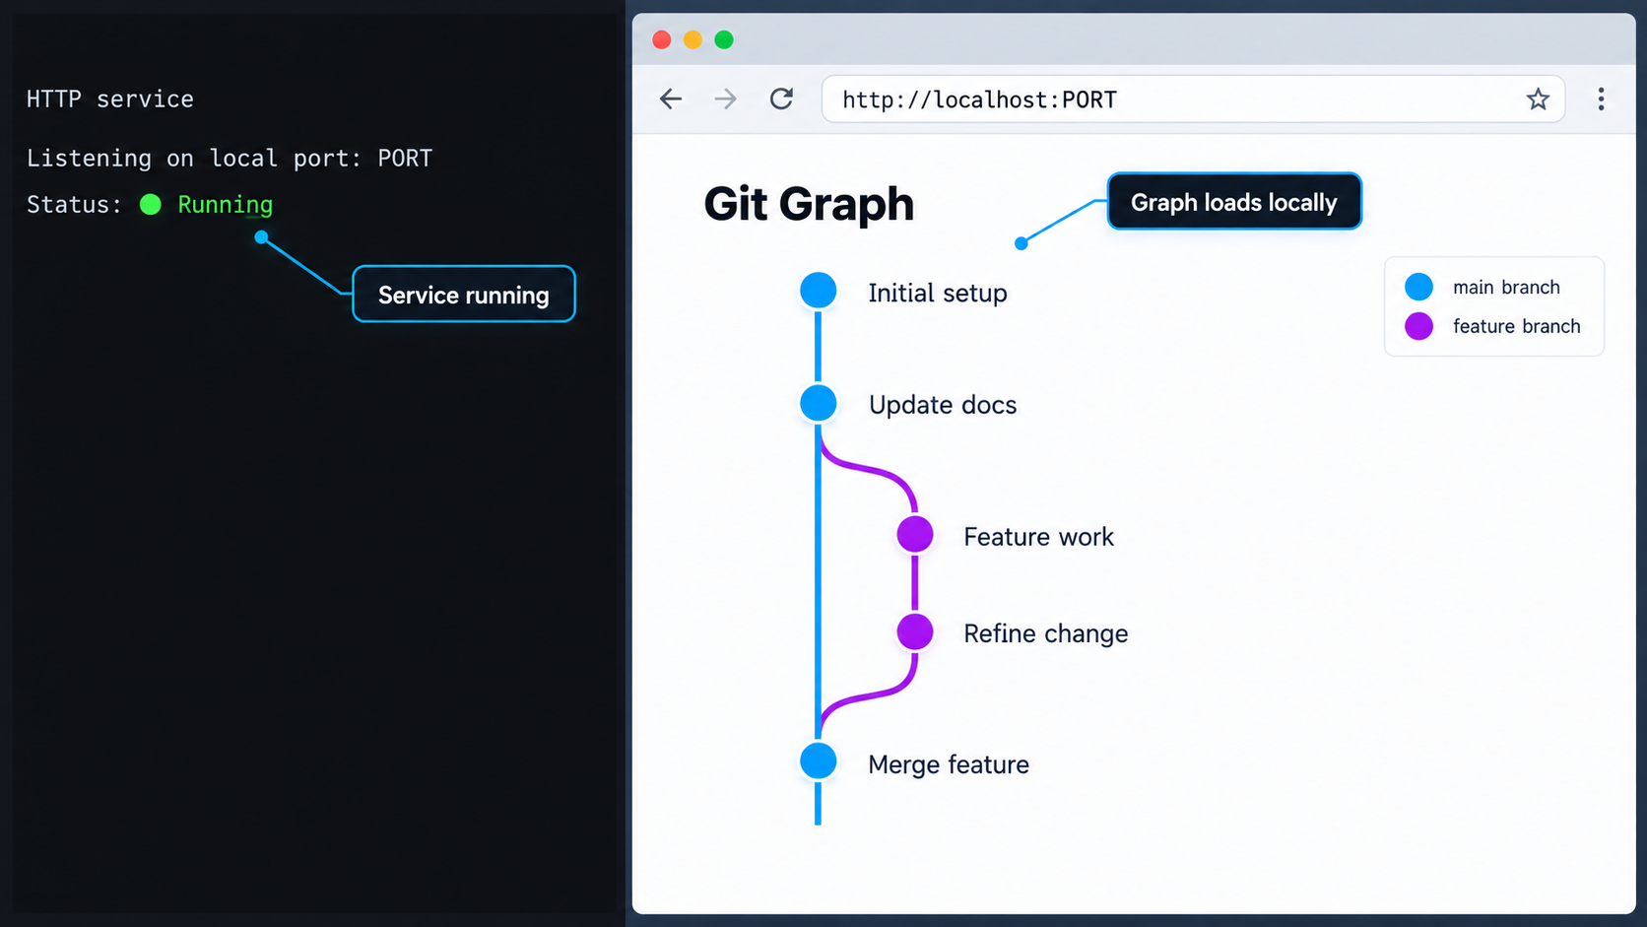The width and height of the screenshot is (1647, 927).
Task: Select the Initial setup commit node
Action: pyautogui.click(x=819, y=291)
